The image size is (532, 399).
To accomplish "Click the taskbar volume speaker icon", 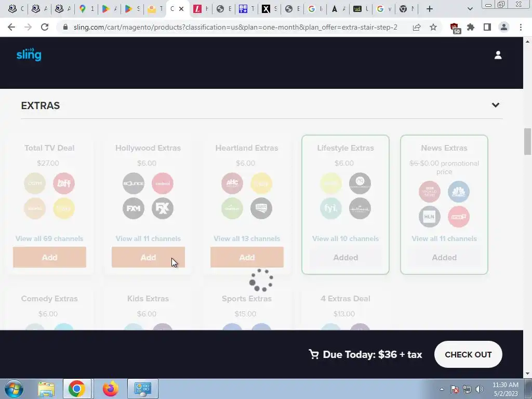I will point(480,389).
